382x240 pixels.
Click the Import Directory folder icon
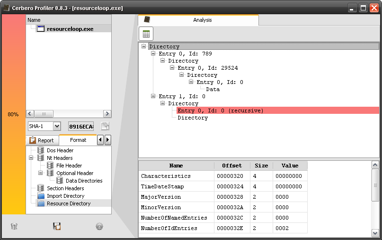coord(41,196)
